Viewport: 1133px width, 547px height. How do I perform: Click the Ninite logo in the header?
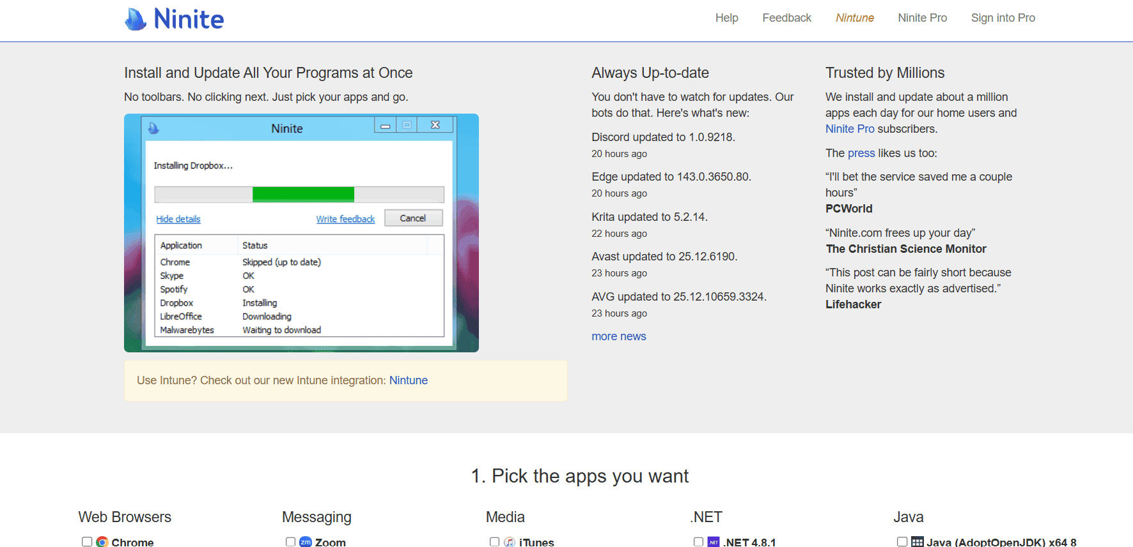(x=174, y=19)
